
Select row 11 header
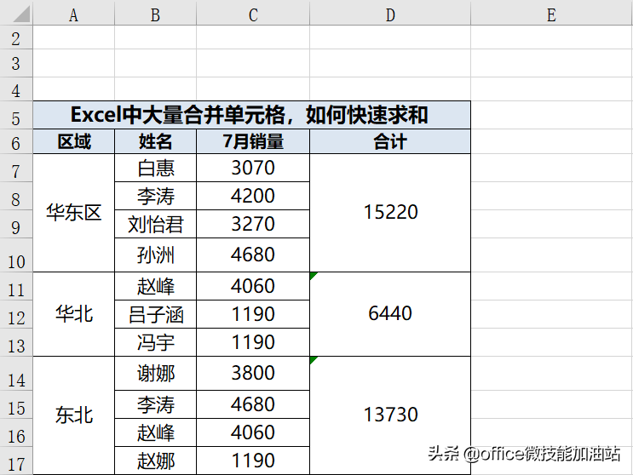click(16, 286)
